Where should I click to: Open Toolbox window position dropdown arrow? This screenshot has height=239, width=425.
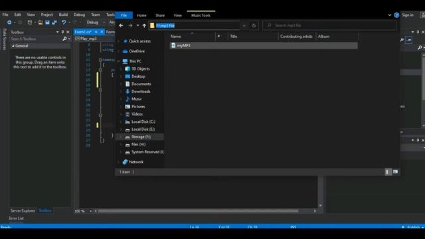coord(57,33)
